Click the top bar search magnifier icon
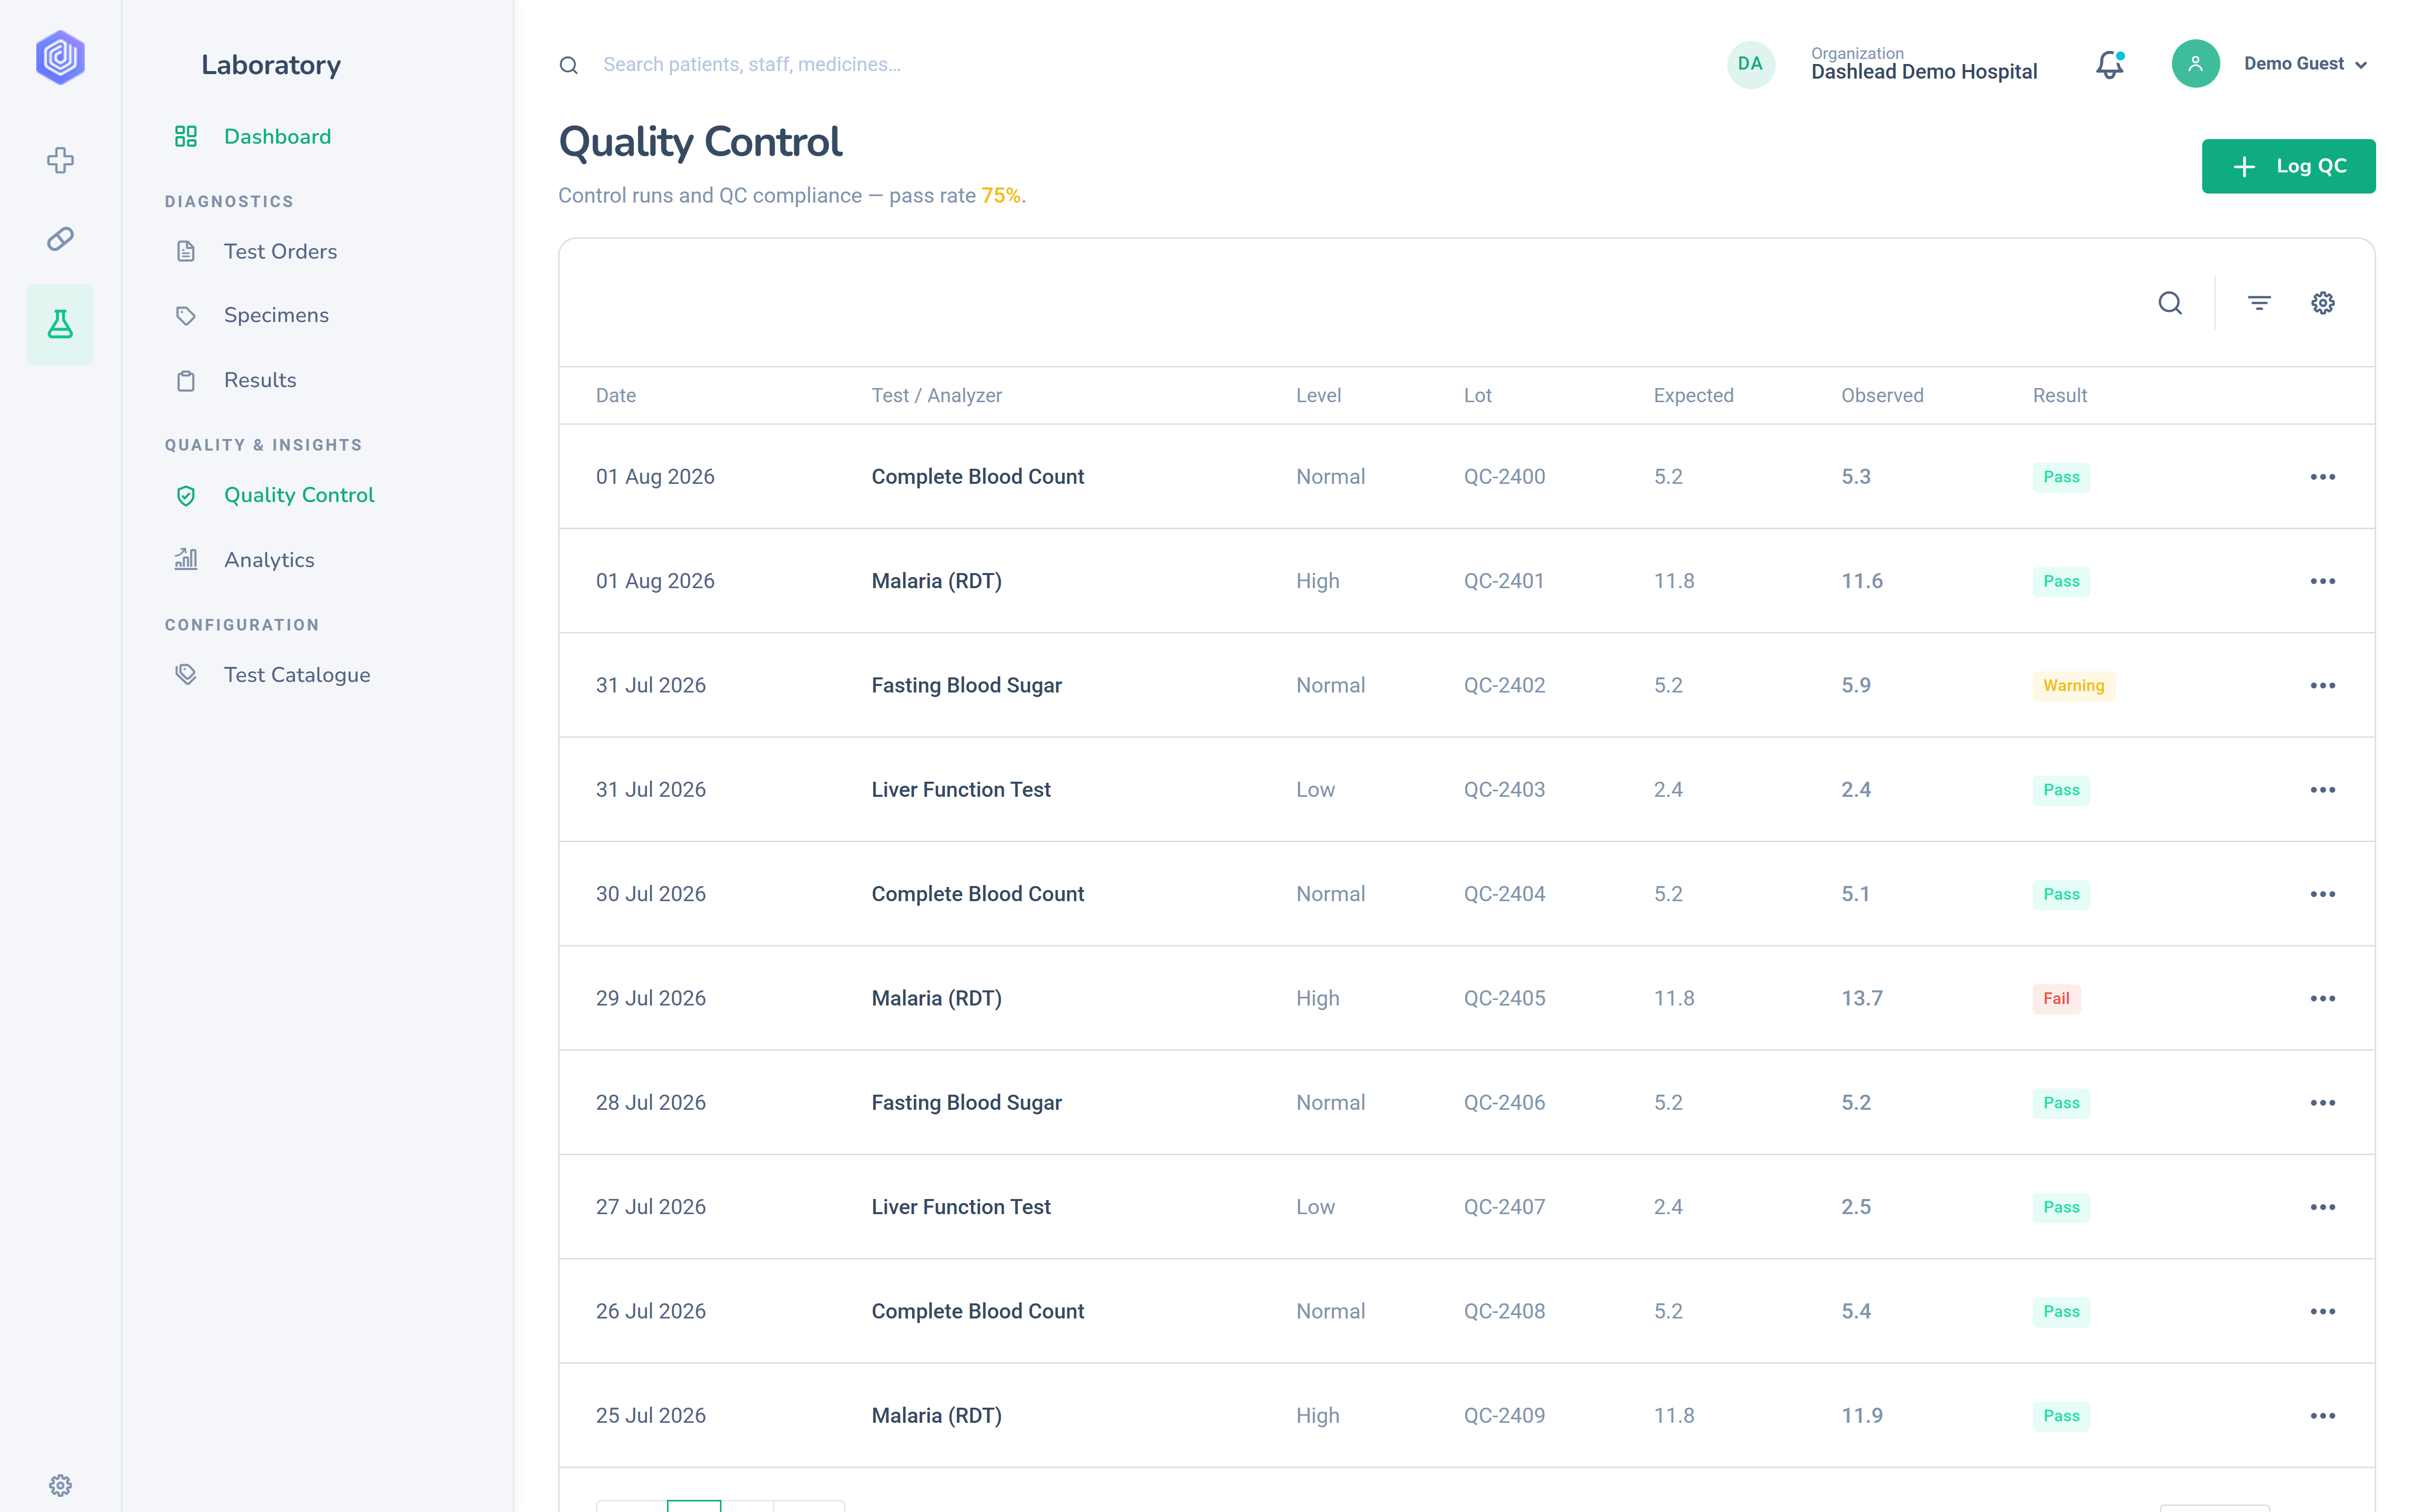The image size is (2420, 1512). click(568, 65)
